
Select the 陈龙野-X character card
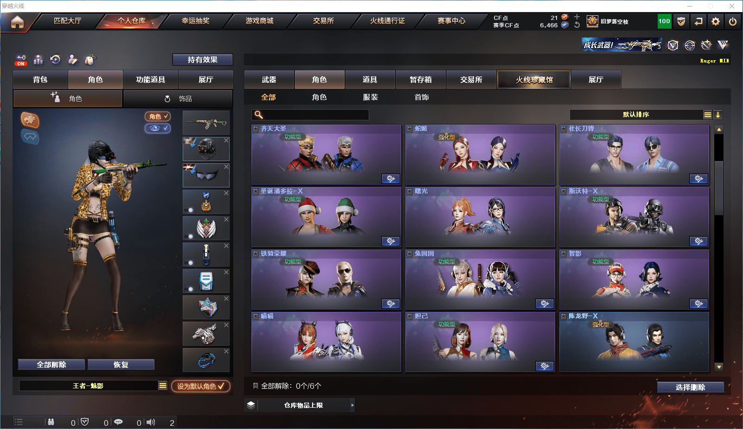pyautogui.click(x=634, y=342)
